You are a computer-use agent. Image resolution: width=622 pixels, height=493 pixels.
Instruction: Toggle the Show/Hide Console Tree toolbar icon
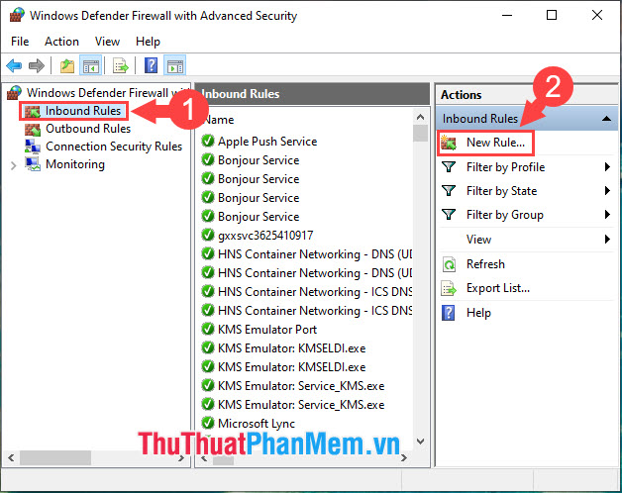click(x=91, y=65)
